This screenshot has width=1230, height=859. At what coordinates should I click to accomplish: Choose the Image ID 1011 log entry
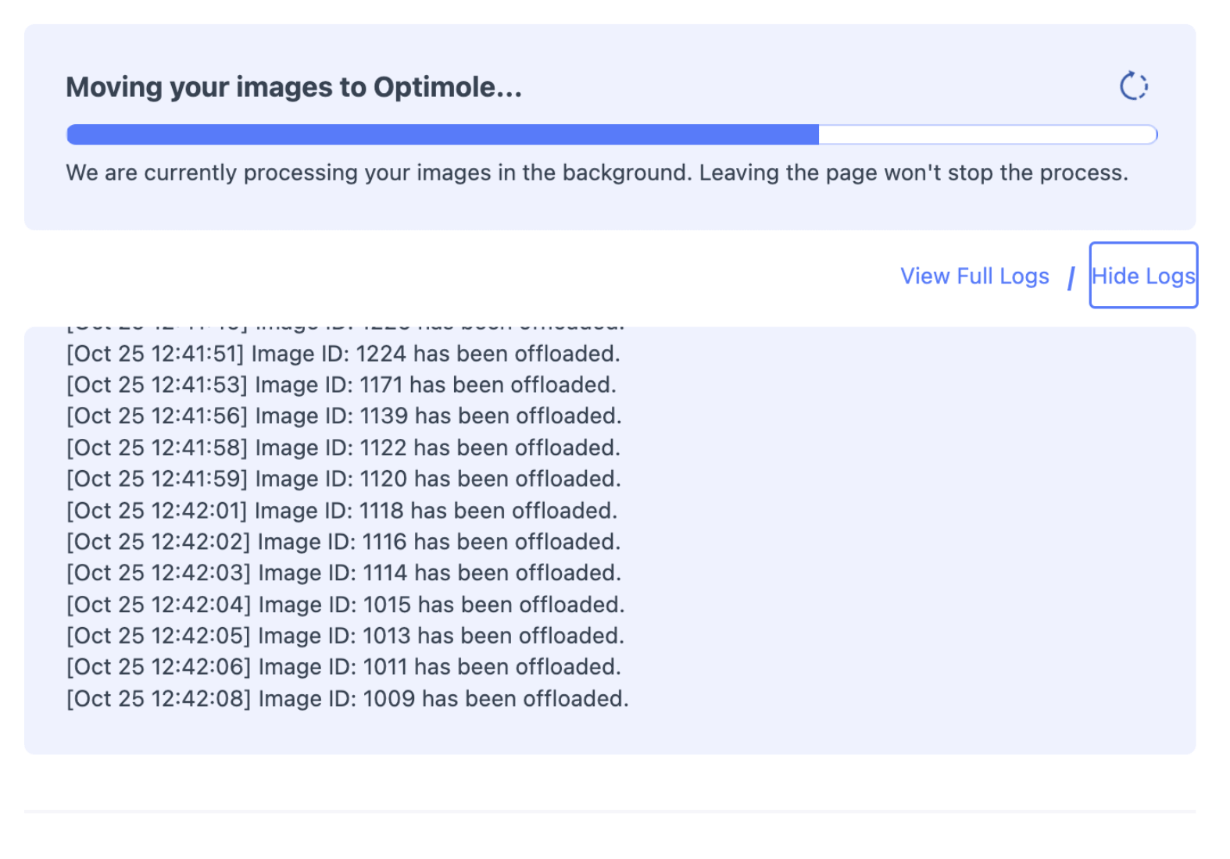(x=344, y=667)
